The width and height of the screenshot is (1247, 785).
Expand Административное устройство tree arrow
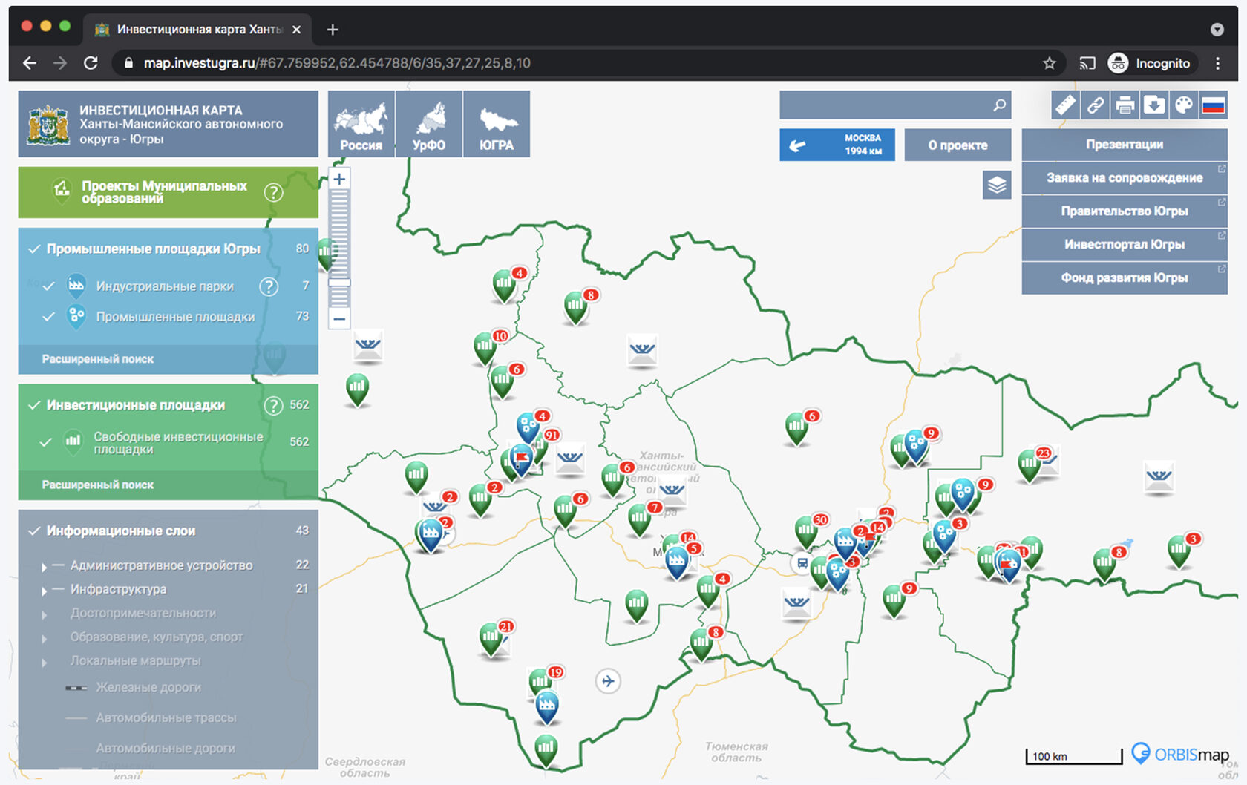point(44,567)
